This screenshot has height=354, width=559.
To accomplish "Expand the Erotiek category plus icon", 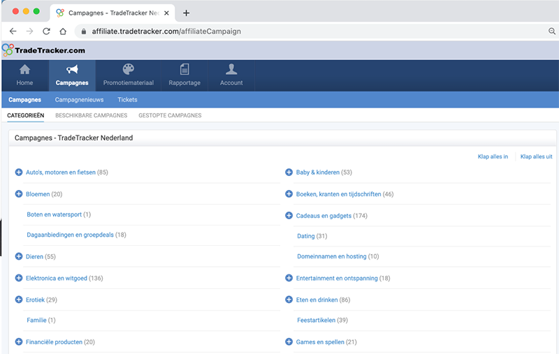I will (19, 300).
